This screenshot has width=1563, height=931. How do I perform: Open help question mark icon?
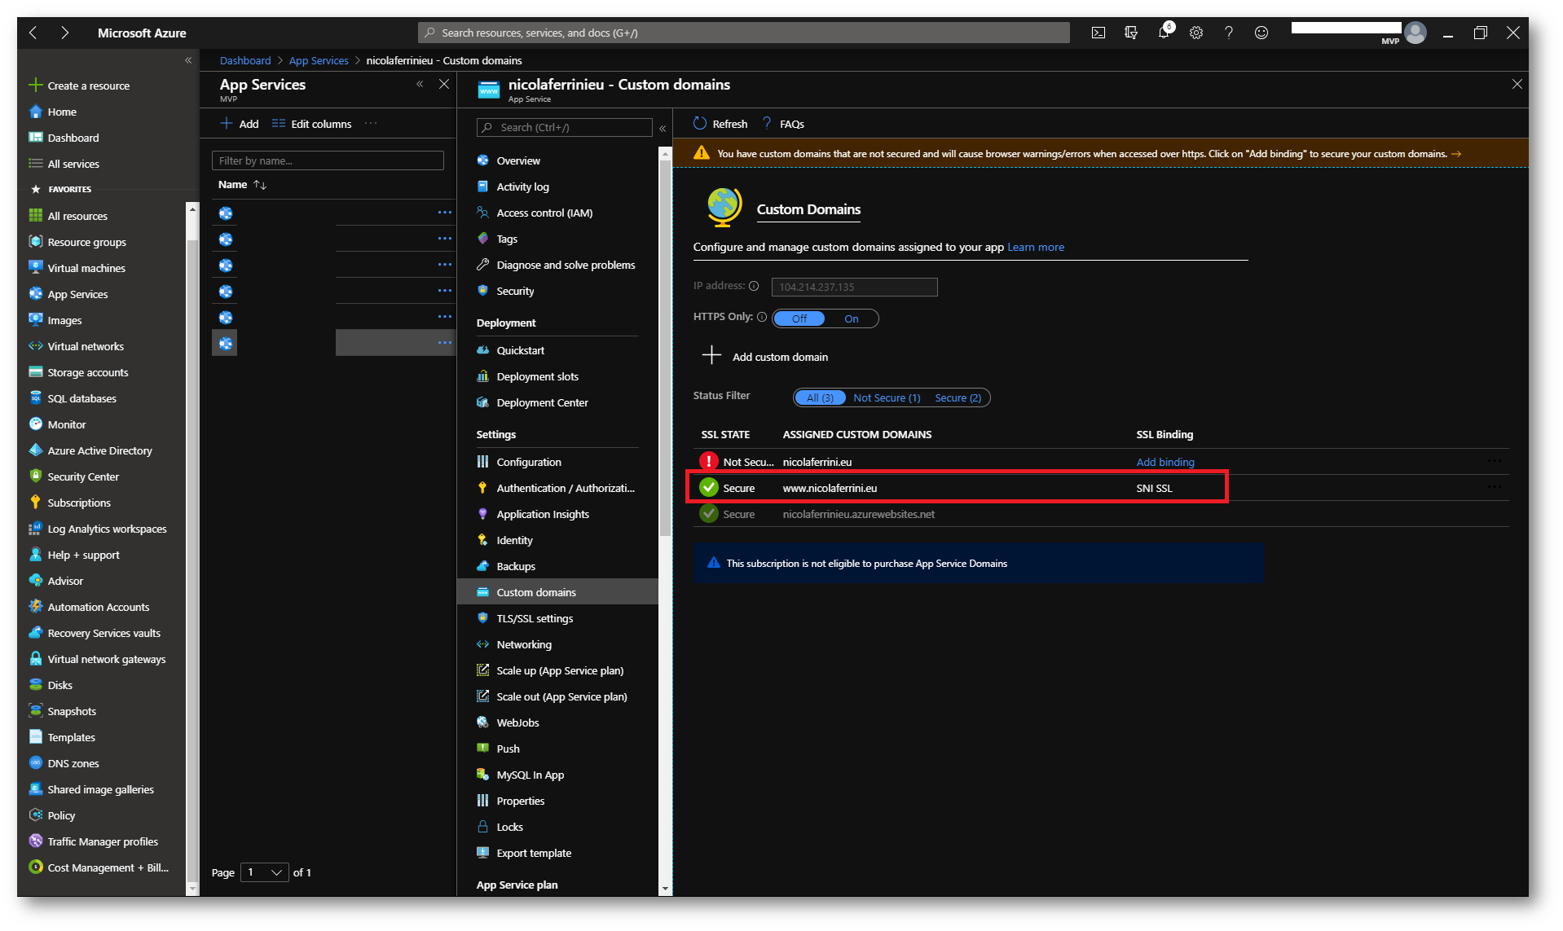(x=1228, y=33)
